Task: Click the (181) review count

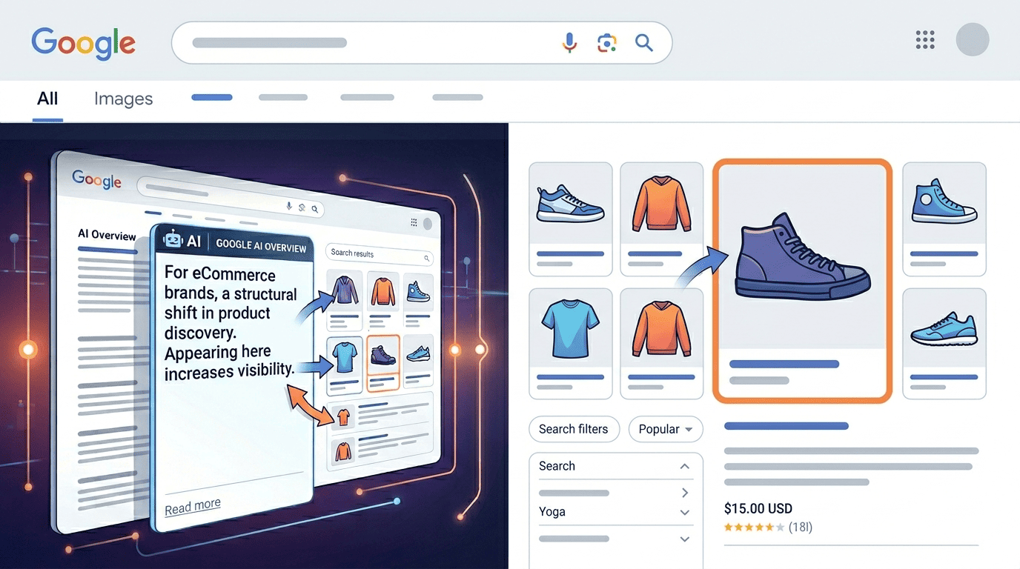Action: (801, 528)
